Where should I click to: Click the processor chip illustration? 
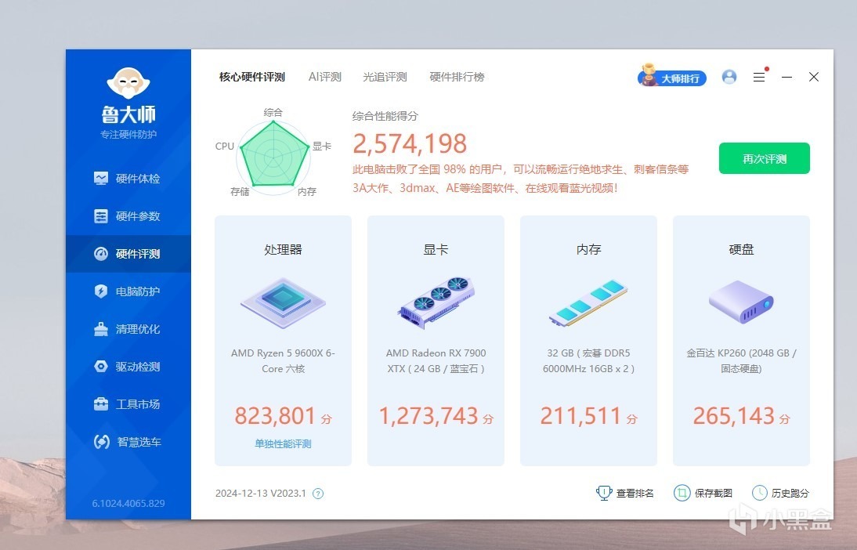(283, 303)
